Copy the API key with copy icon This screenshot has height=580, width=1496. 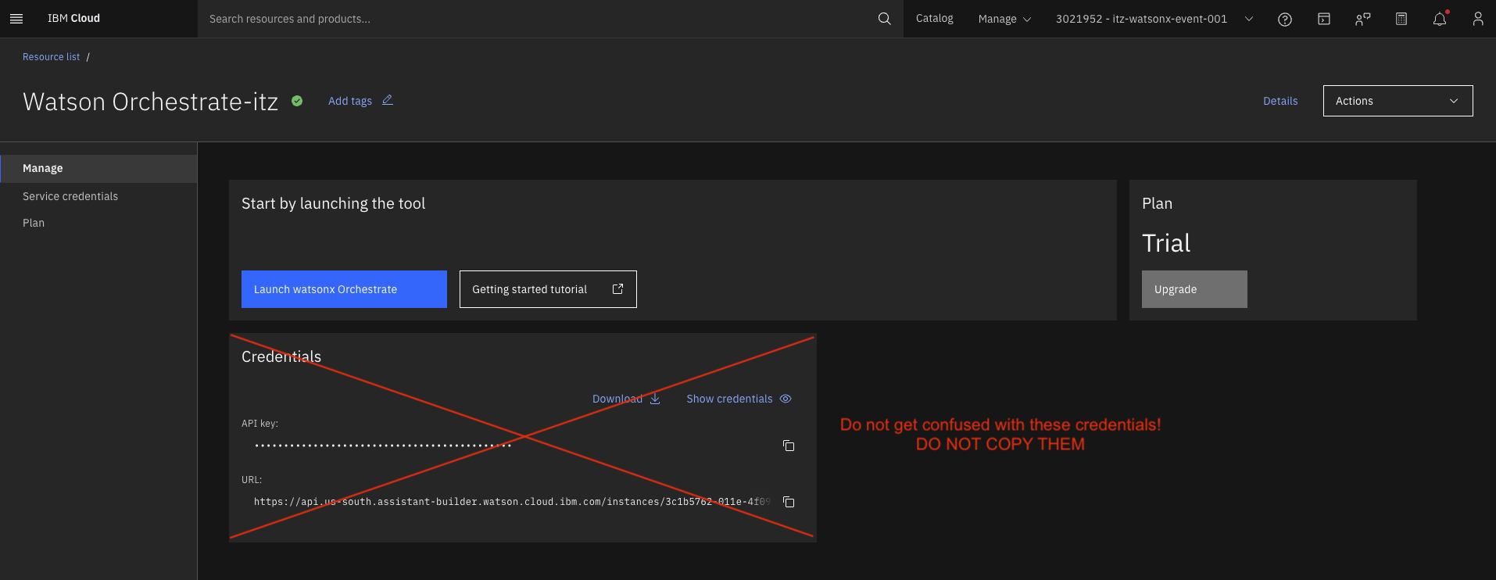pyautogui.click(x=789, y=446)
